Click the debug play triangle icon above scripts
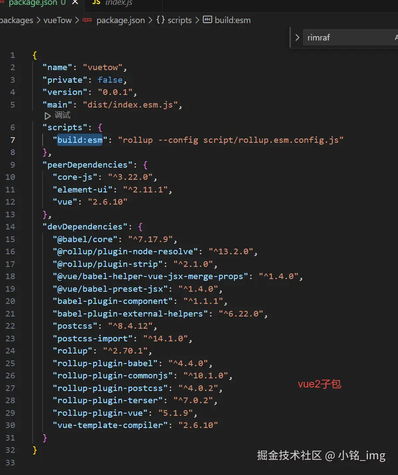398x475 pixels. (47, 116)
